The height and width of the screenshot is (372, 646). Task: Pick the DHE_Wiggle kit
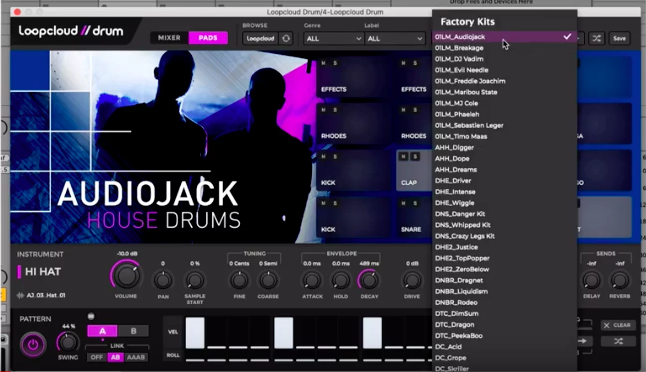(x=505, y=203)
